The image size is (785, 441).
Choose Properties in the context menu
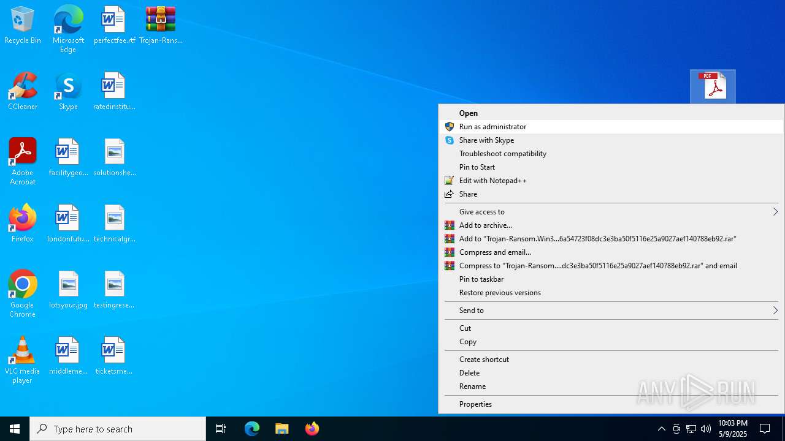pyautogui.click(x=611, y=404)
